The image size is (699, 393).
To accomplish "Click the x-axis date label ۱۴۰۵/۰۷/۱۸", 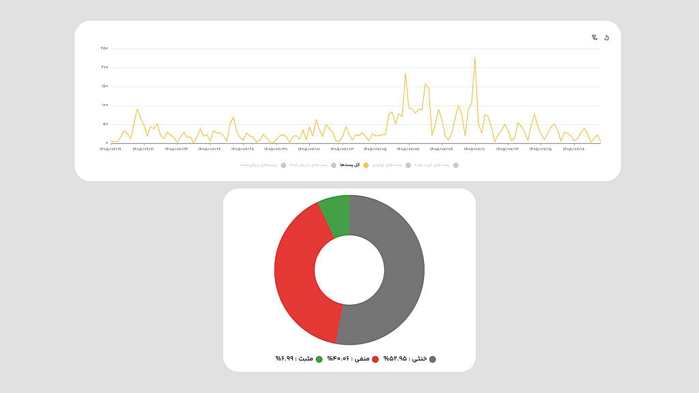I will [573, 149].
